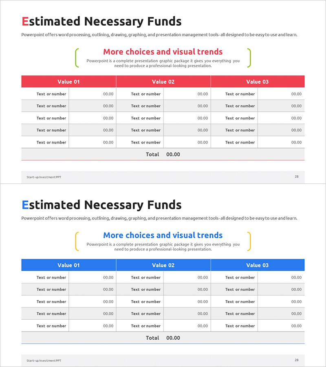Click the red 'More choices and visual trends' heading
Image resolution: width=326 pixels, height=367 pixels.
tap(163, 52)
